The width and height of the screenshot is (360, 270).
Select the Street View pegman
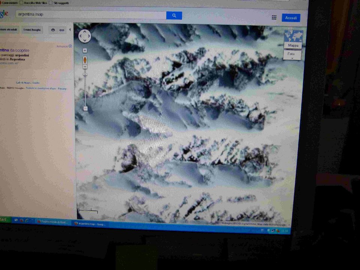[85, 60]
